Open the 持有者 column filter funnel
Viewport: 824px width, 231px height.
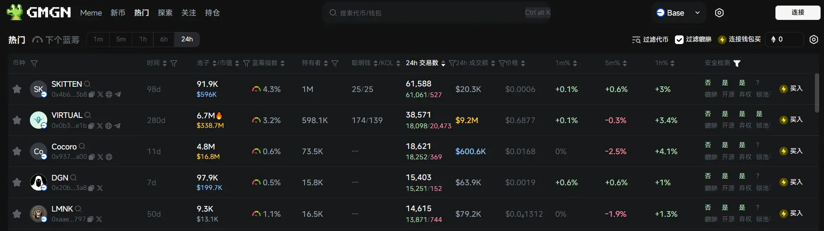tap(335, 63)
